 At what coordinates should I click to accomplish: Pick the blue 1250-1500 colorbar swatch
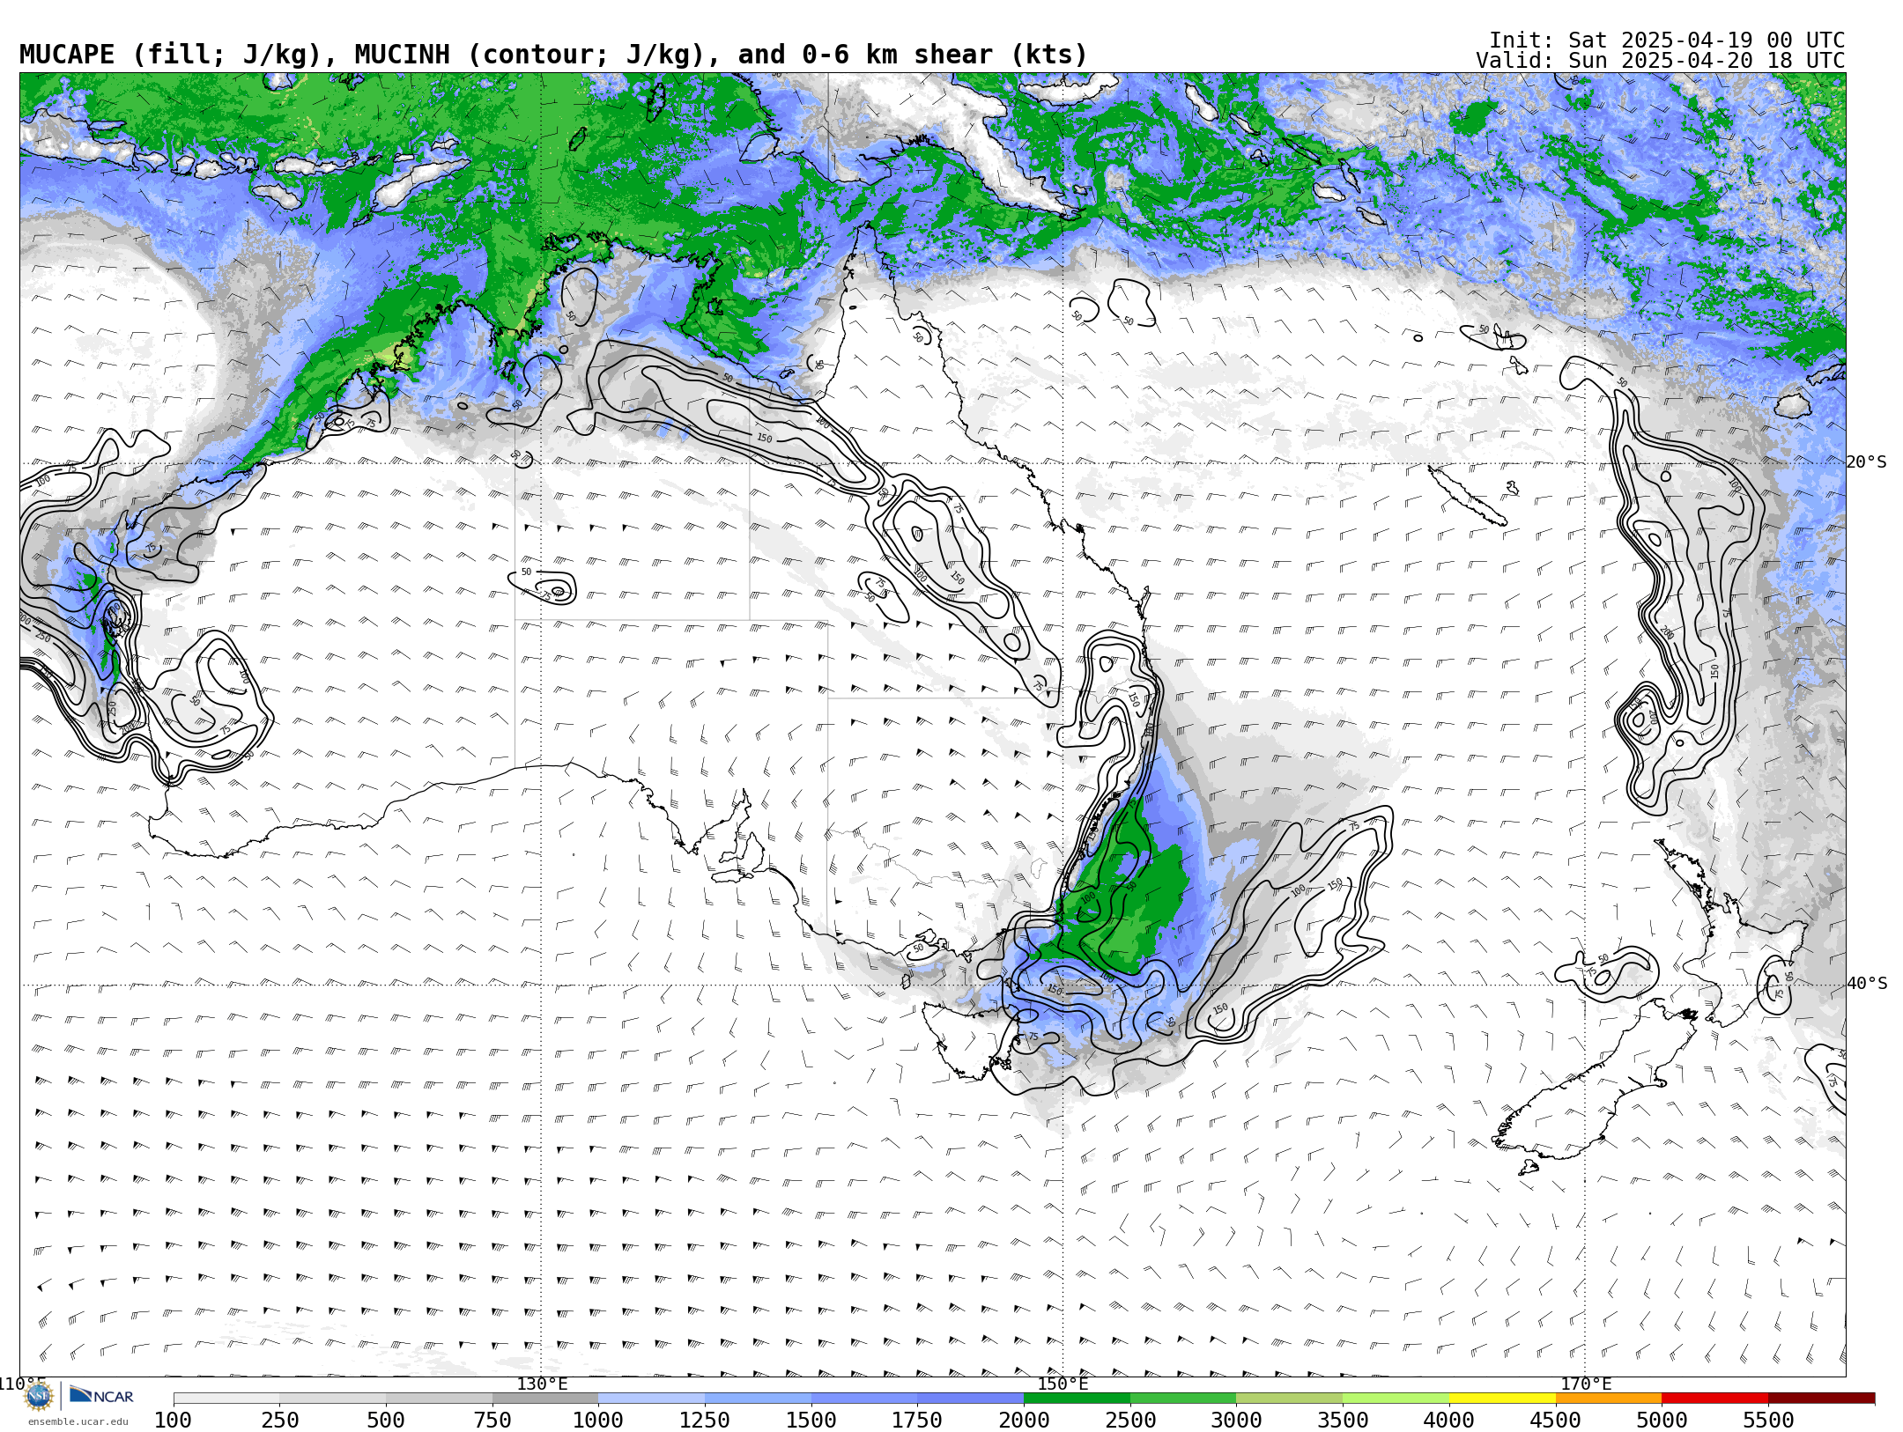click(x=758, y=1399)
